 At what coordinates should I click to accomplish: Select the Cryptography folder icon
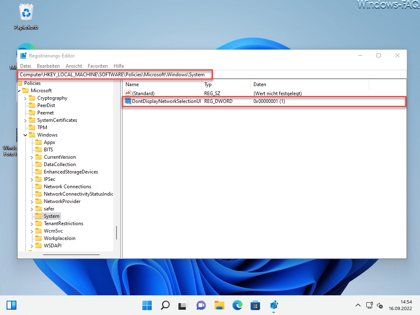coord(32,98)
